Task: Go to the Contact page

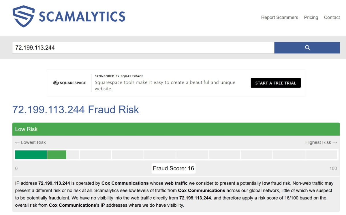Action: pos(332,17)
